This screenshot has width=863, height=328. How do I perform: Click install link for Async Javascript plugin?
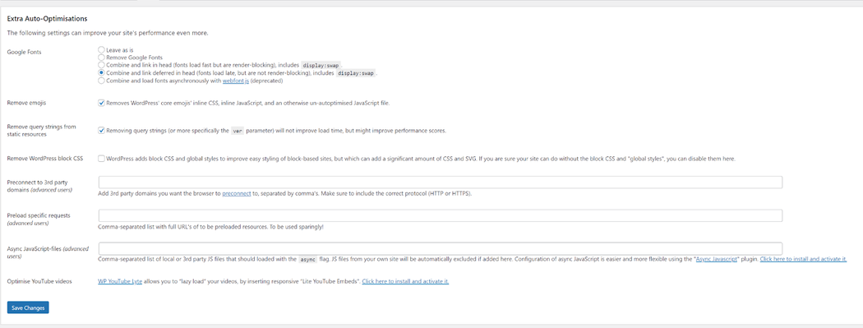[x=803, y=259]
